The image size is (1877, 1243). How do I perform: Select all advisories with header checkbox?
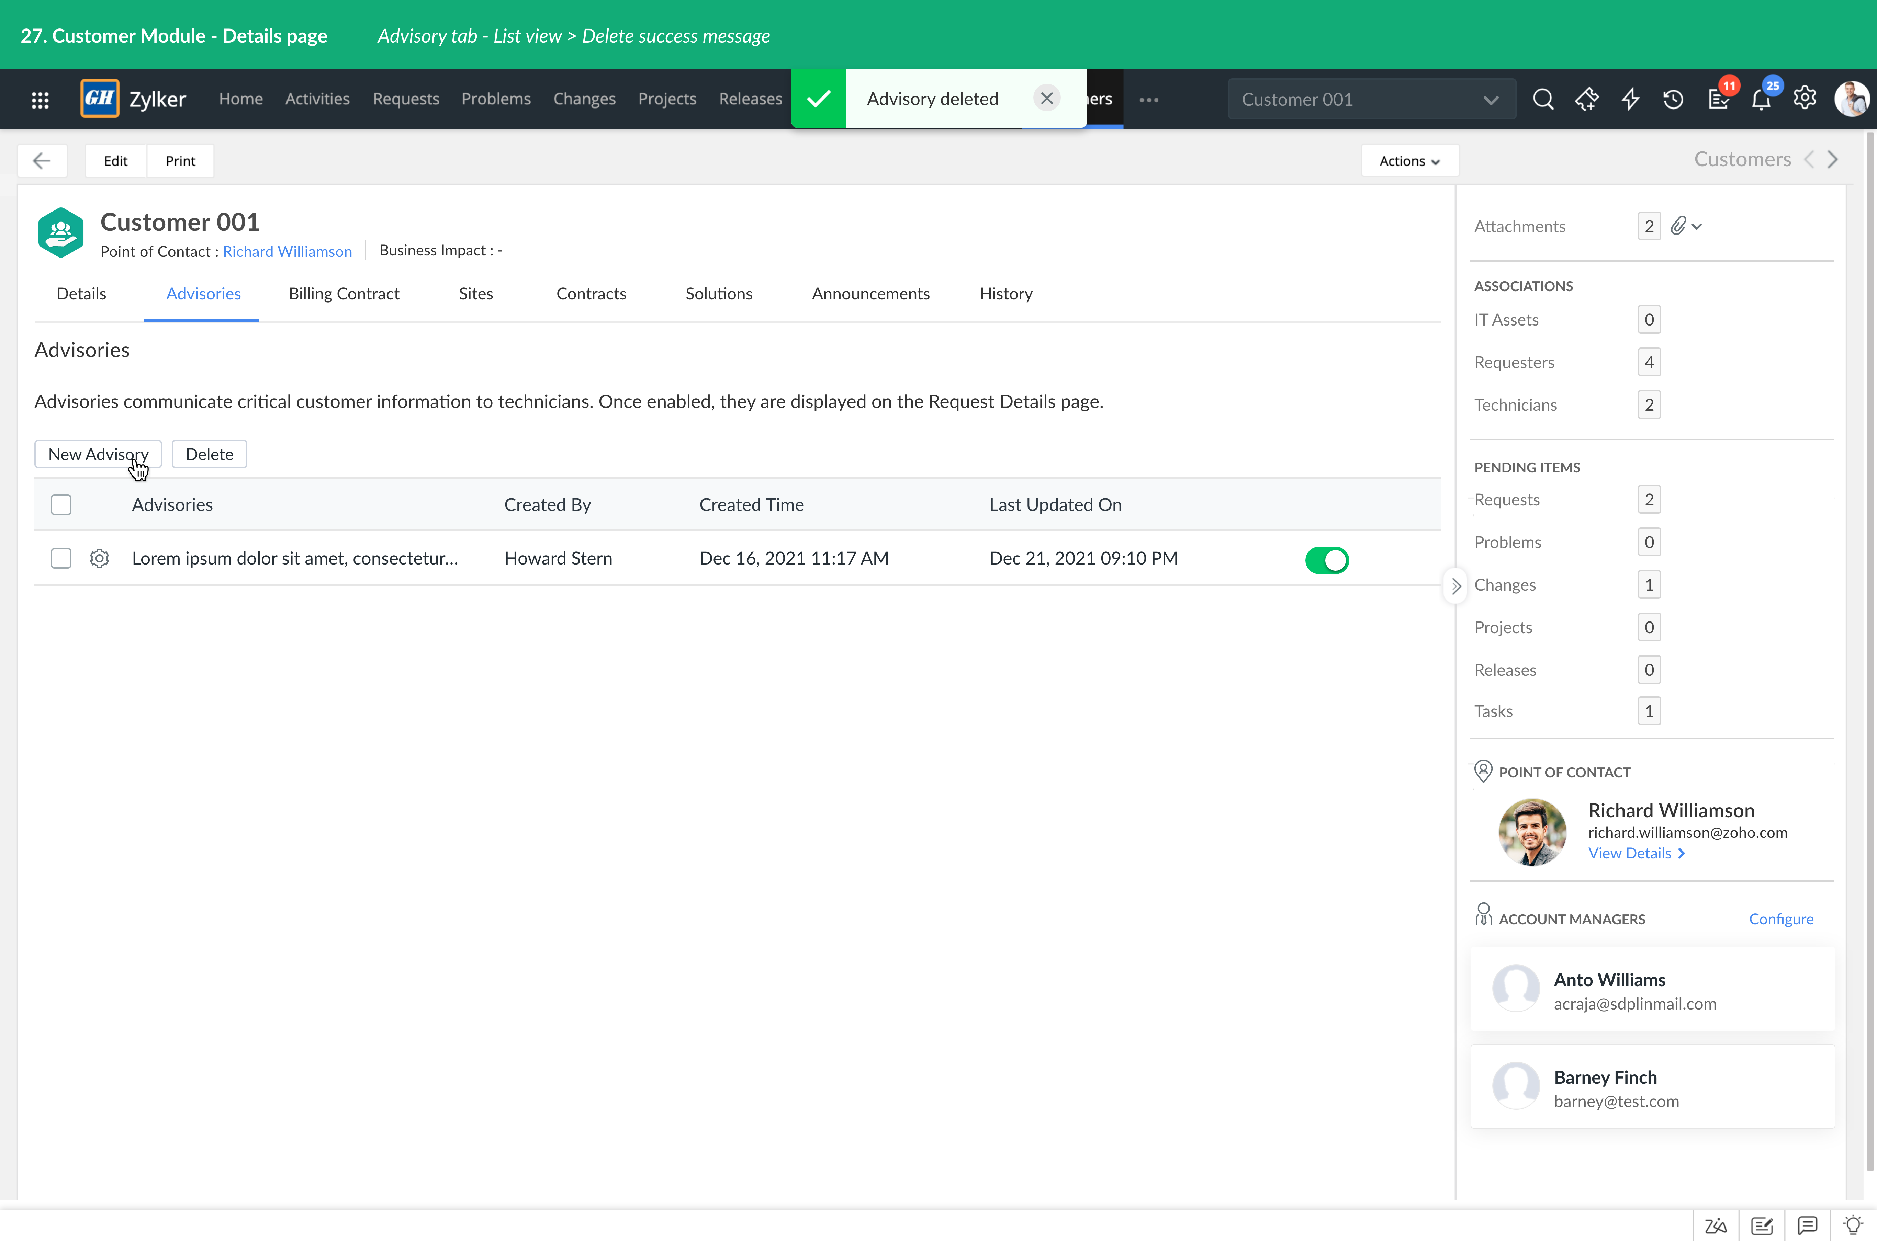pos(61,505)
